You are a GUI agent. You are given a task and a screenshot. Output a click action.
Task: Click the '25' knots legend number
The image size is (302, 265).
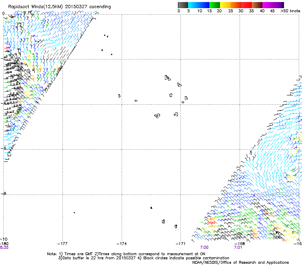click(x=231, y=11)
